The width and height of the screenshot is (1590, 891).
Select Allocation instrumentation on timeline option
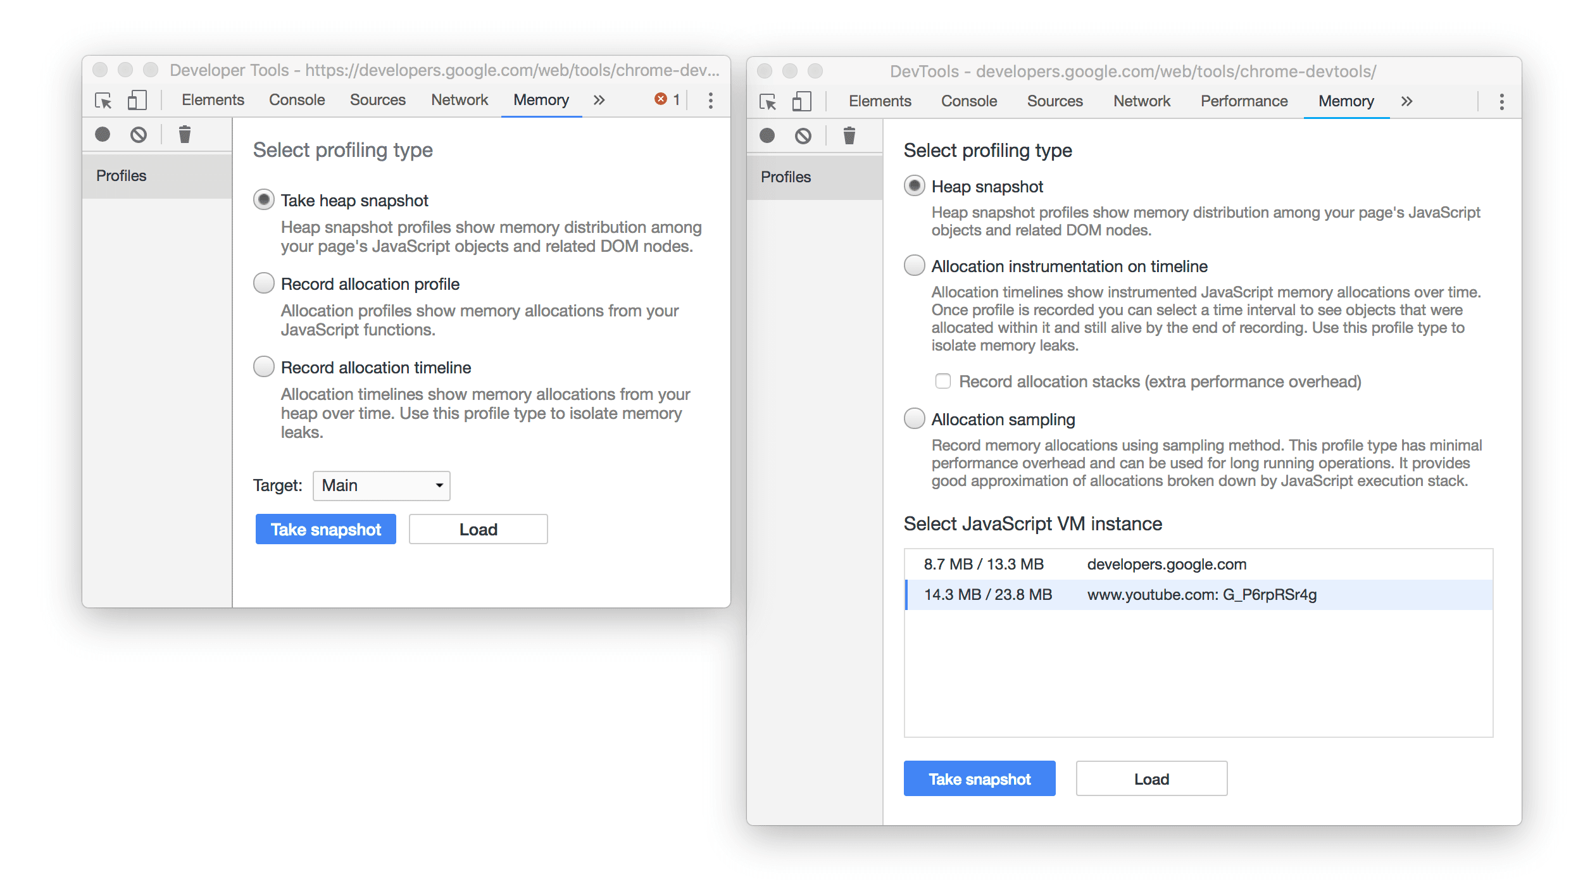[x=914, y=266]
